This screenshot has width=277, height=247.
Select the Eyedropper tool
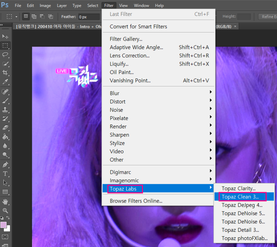5,82
